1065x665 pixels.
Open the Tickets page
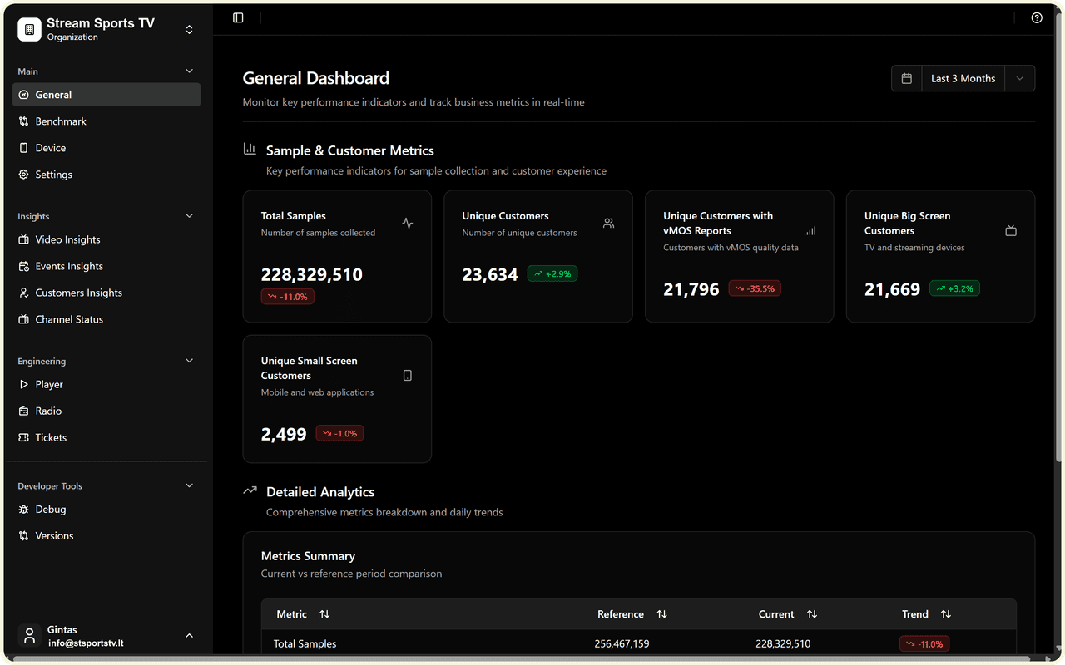106,437
